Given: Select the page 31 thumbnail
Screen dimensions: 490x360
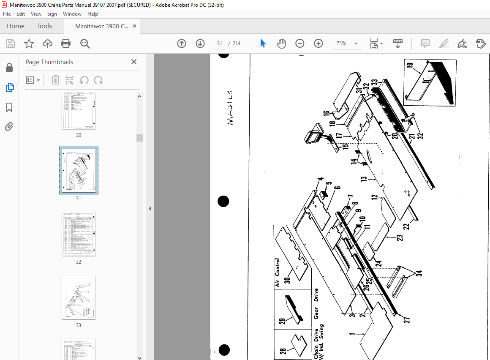Looking at the screenshot, I should (79, 171).
